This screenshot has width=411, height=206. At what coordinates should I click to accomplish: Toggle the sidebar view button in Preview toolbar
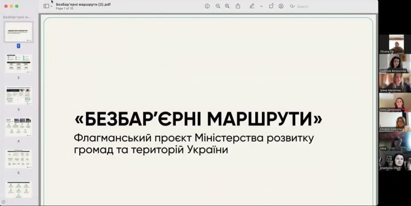[x=46, y=6]
